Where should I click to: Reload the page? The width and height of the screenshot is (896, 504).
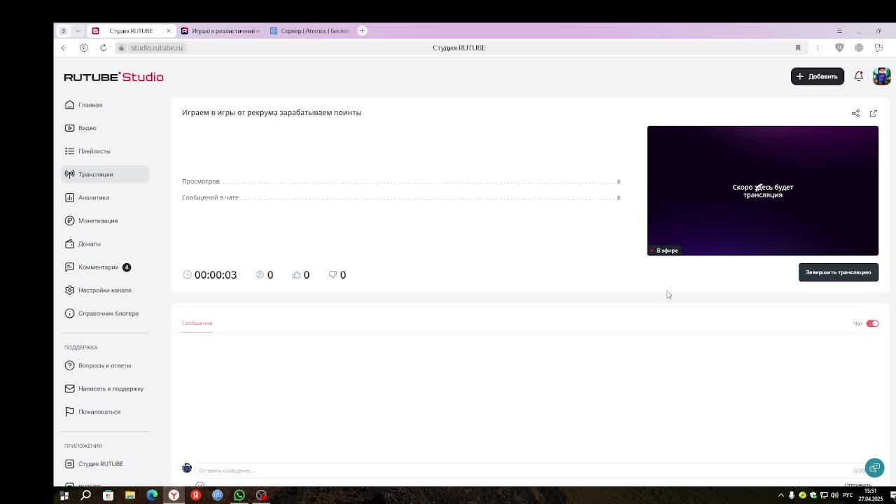(x=103, y=48)
